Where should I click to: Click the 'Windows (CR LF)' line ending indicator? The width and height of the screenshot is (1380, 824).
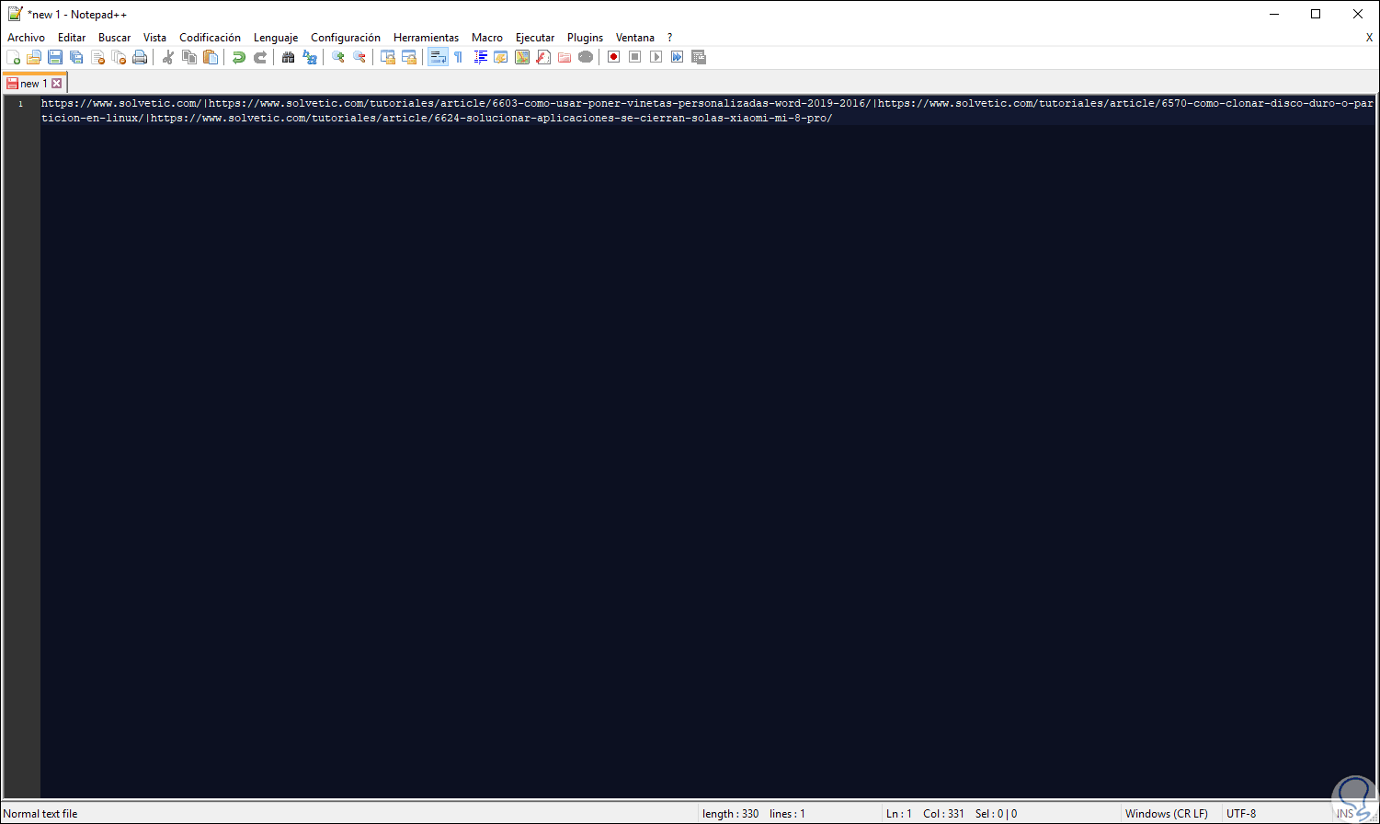1167,814
